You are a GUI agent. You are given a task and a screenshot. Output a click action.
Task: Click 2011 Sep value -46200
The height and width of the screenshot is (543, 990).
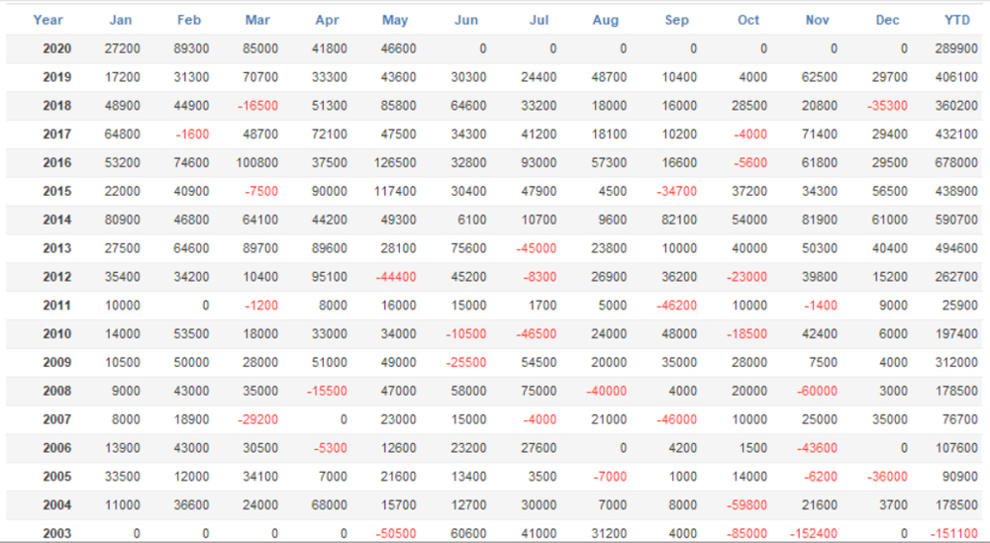(676, 306)
